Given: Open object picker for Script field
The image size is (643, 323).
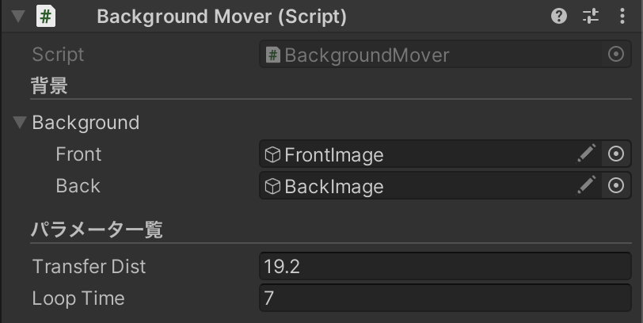Looking at the screenshot, I should 616,55.
